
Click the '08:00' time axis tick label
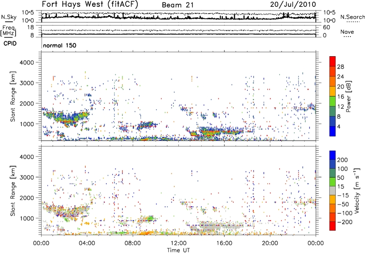(133, 243)
